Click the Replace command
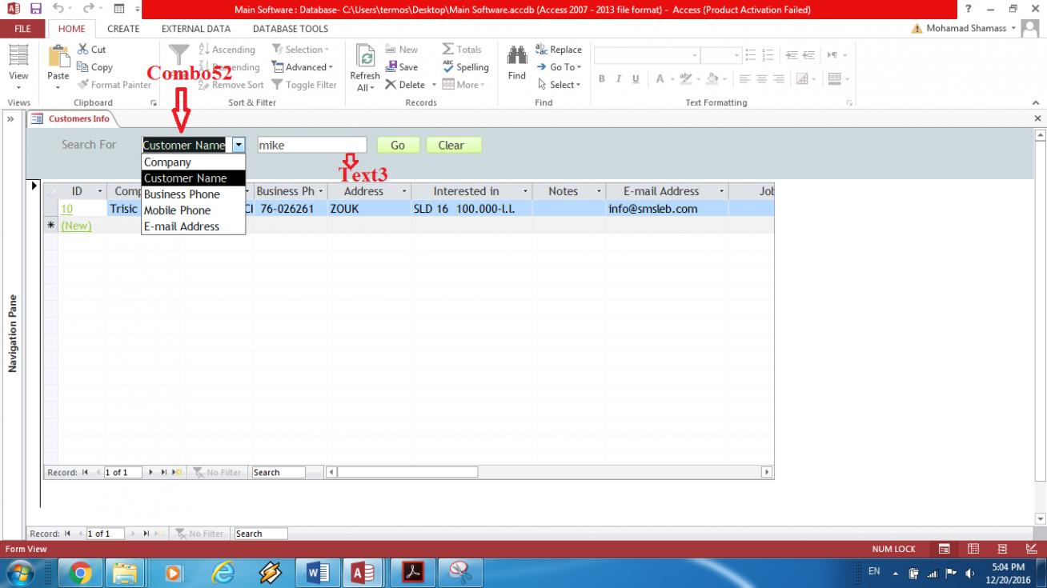The image size is (1047, 588). (x=559, y=50)
